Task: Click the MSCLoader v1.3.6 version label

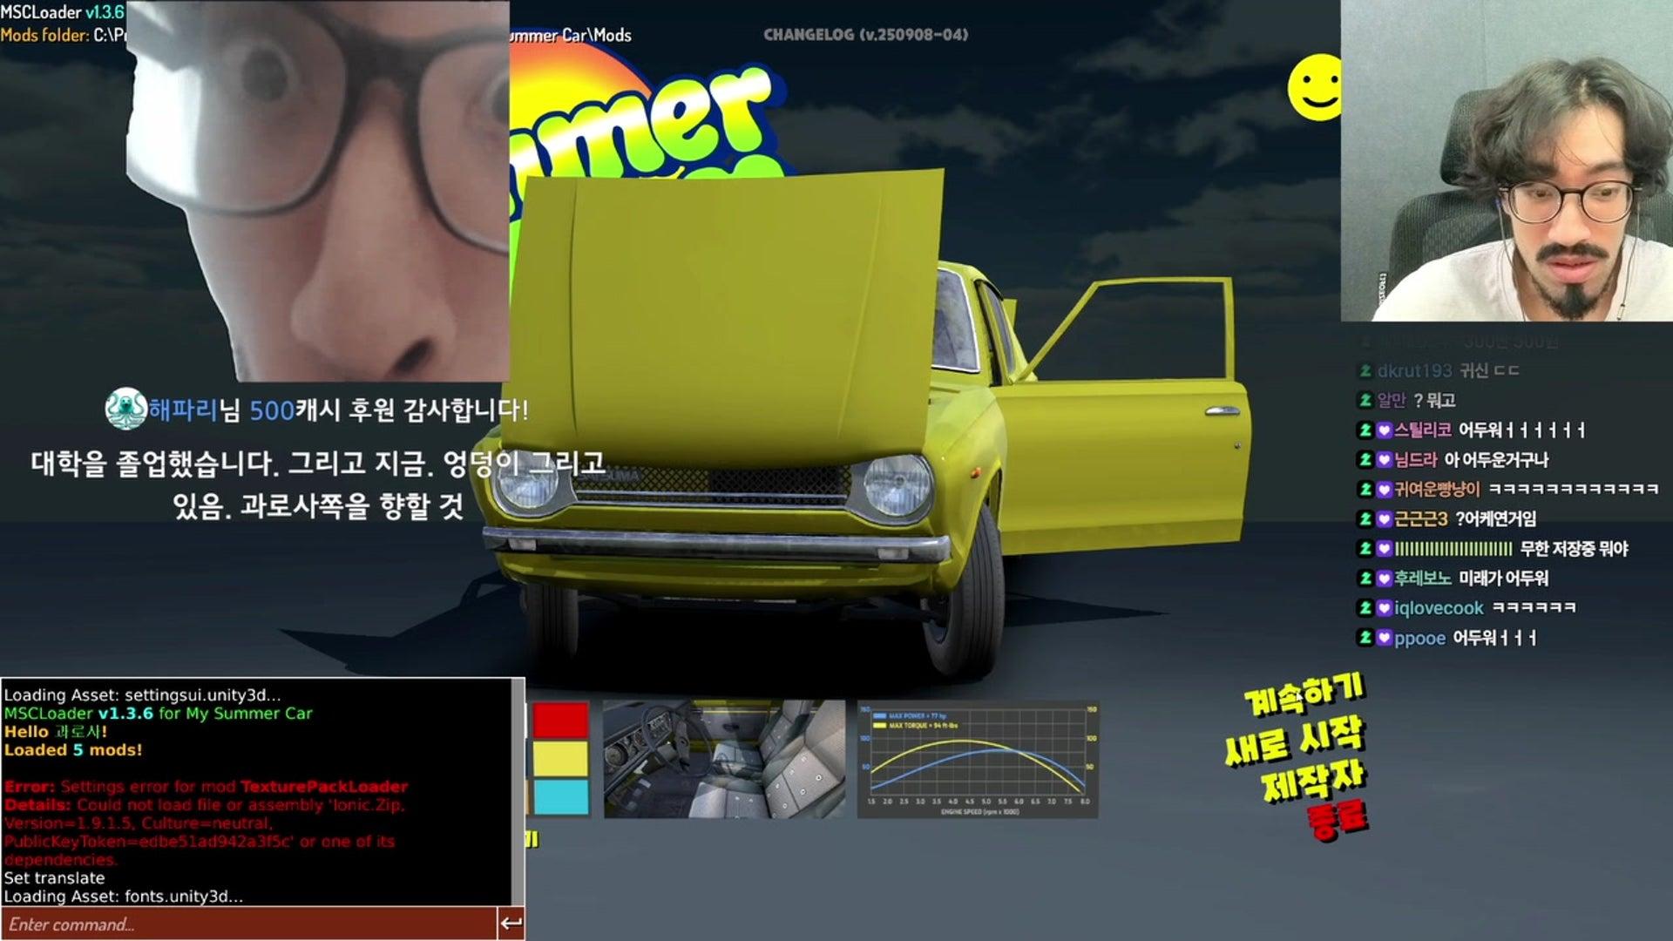Action: pos(63,12)
